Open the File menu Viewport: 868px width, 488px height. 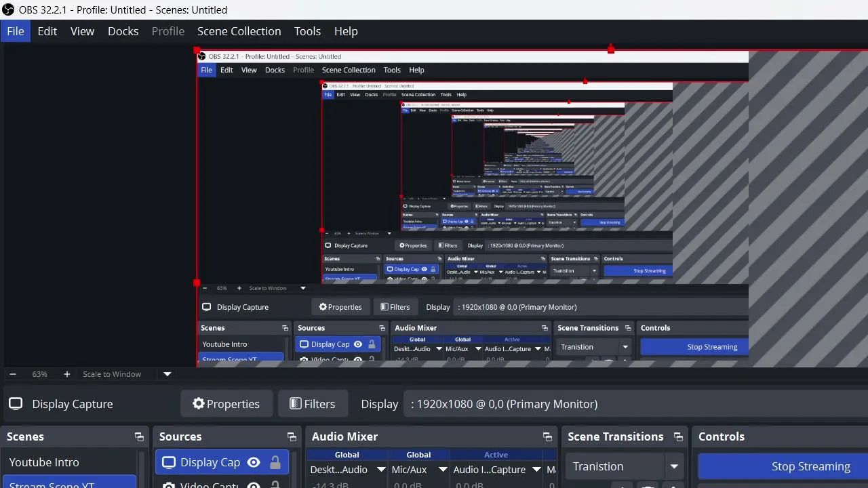pos(16,31)
